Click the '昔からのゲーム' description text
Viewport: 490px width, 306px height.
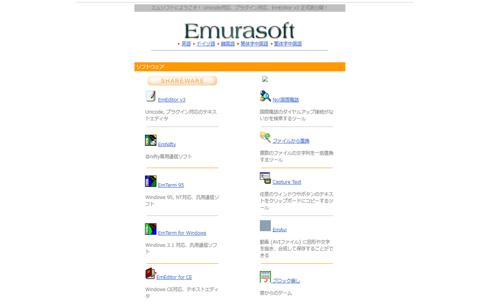[276, 293]
